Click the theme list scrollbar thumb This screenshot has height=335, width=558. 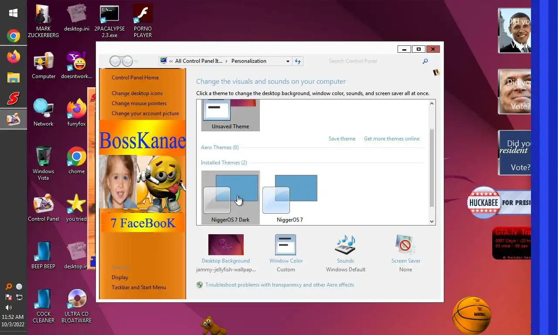click(x=432, y=168)
